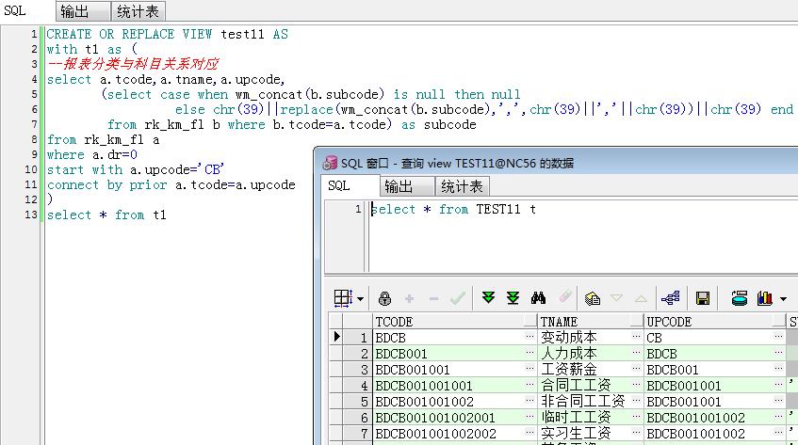Click the ellipsis button in BDCB001 TCODE cell
The height and width of the screenshot is (445, 798).
529,353
